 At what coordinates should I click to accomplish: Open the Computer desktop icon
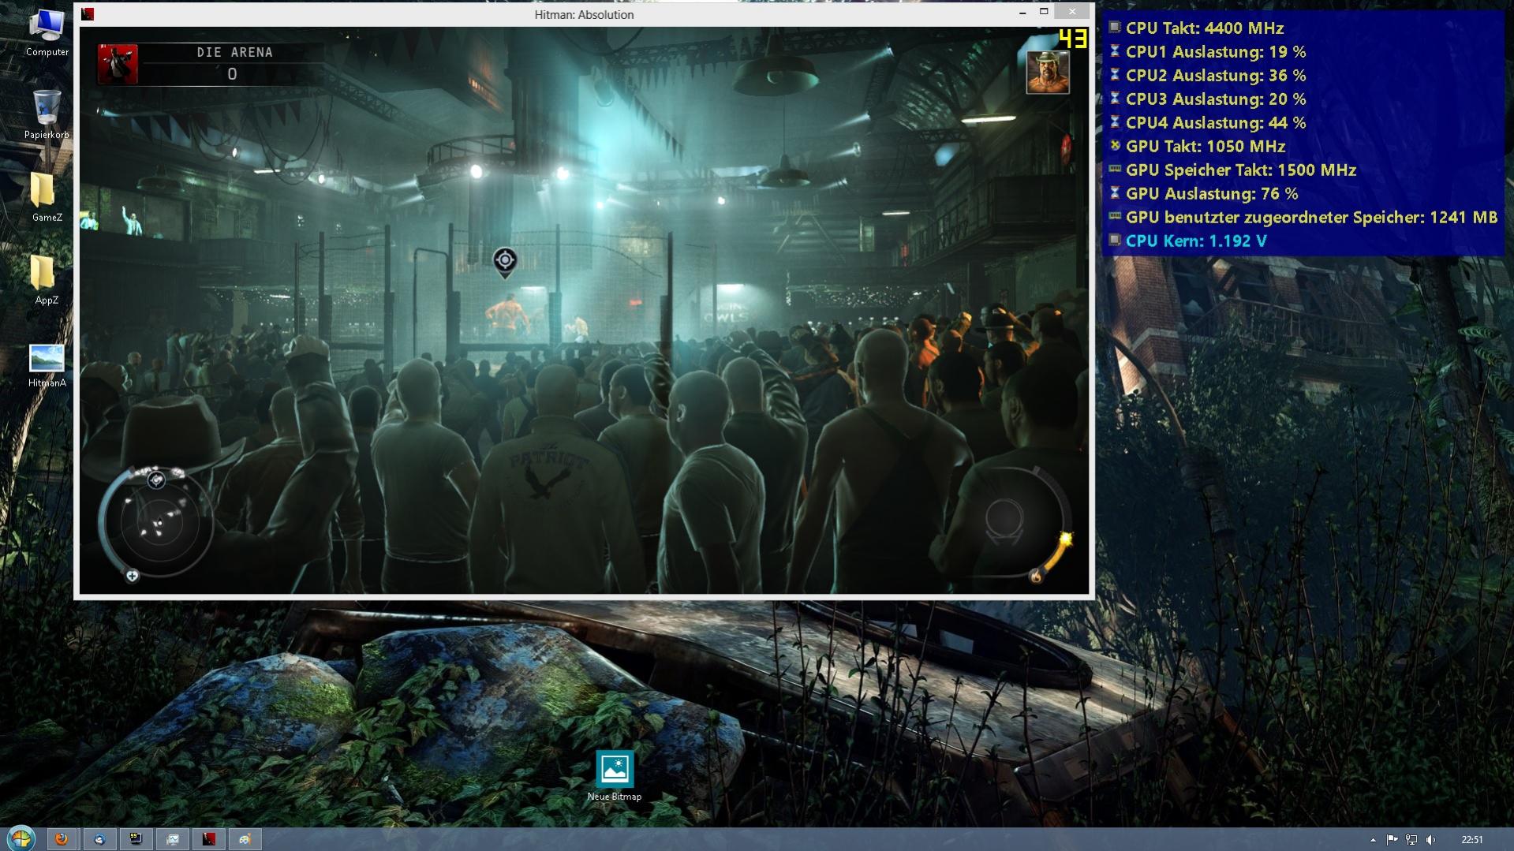point(47,33)
